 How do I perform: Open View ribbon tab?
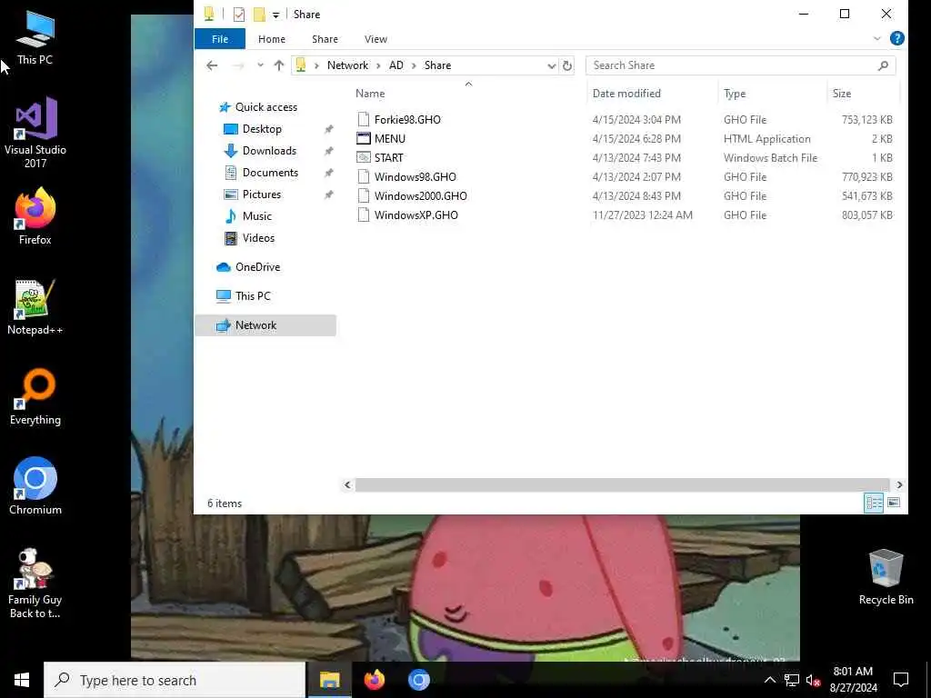tap(375, 39)
